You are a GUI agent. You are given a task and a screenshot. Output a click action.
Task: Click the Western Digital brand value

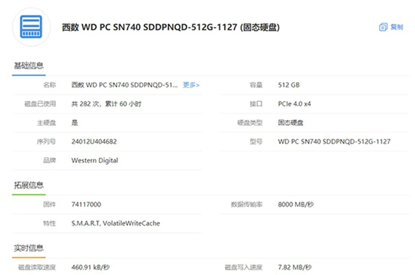click(x=95, y=160)
